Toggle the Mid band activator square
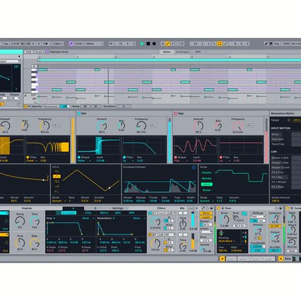Viewport: 301px width, 301px height. 79,114
